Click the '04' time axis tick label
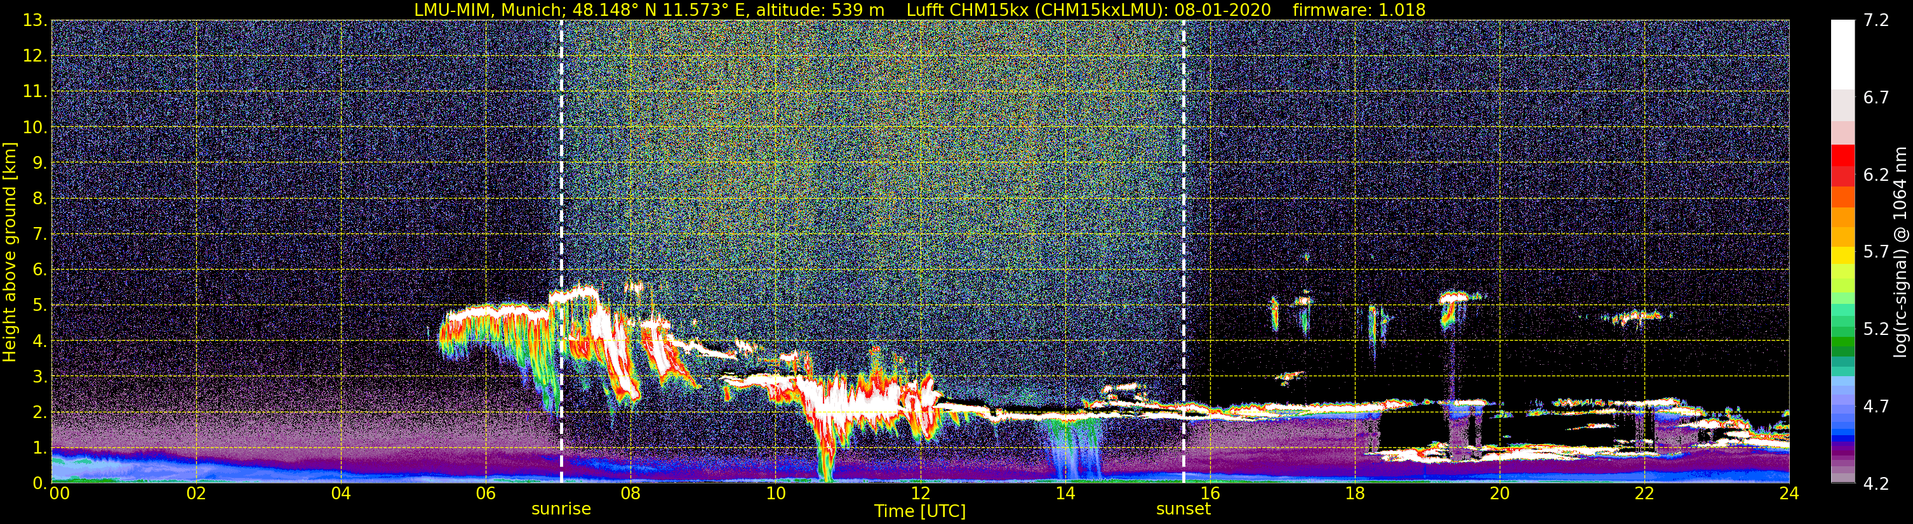1913x524 pixels. coord(341,494)
